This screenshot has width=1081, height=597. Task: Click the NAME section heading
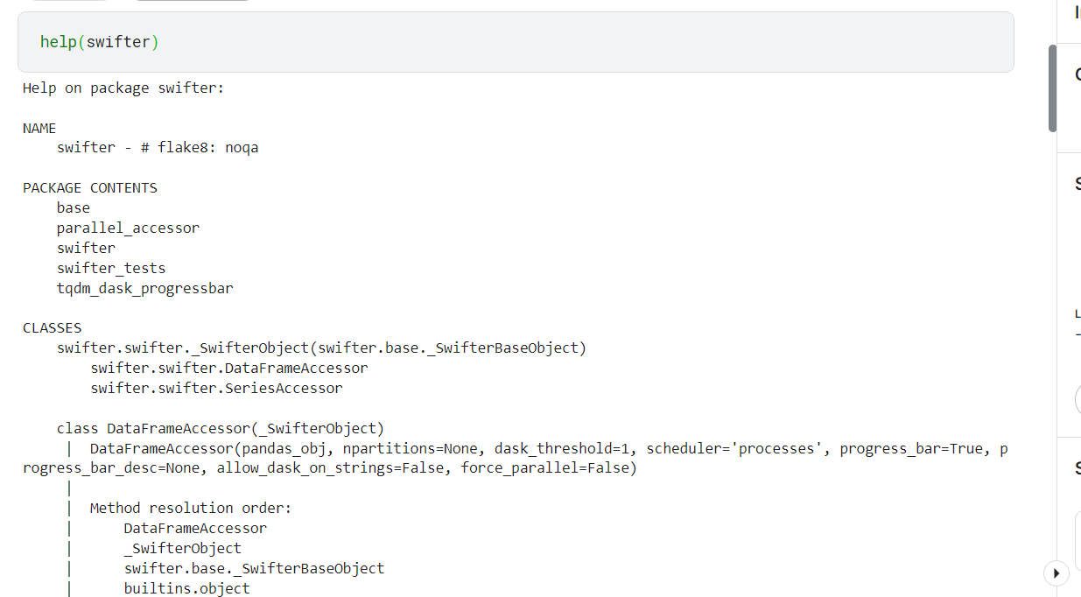pyautogui.click(x=39, y=128)
